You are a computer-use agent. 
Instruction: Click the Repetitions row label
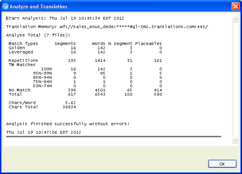(23, 60)
